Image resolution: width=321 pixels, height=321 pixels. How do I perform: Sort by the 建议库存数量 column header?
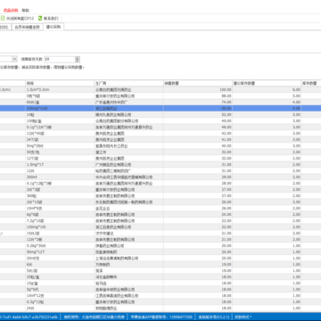(x=267, y=83)
